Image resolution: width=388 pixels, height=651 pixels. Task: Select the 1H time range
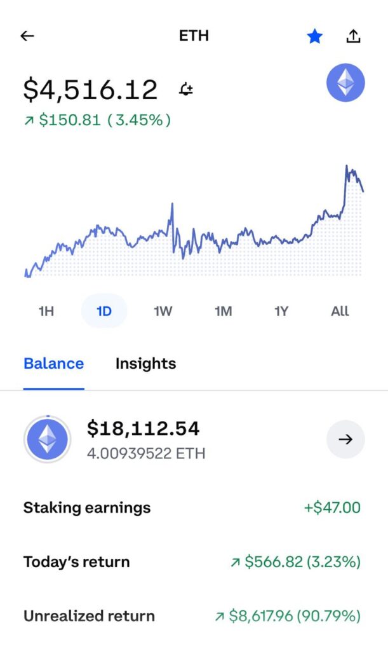click(x=46, y=311)
